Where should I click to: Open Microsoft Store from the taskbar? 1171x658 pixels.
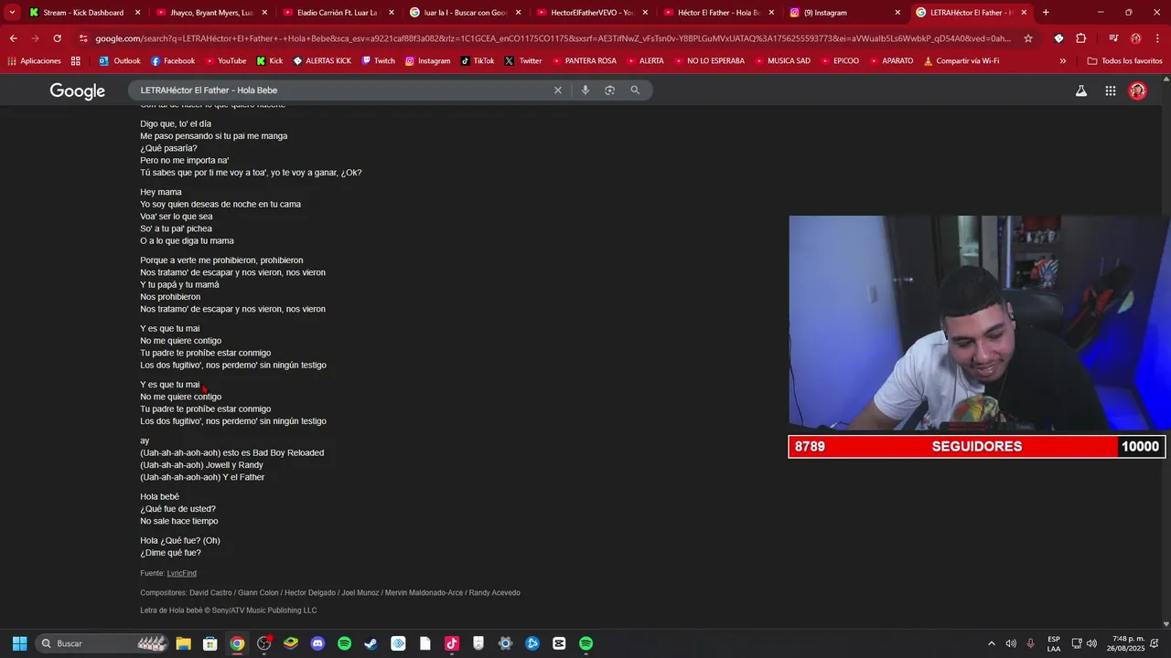209,643
